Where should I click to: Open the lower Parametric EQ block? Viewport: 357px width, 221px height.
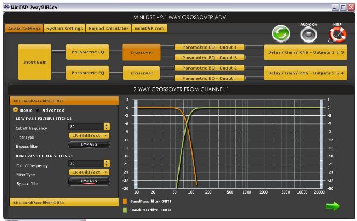pyautogui.click(x=88, y=73)
